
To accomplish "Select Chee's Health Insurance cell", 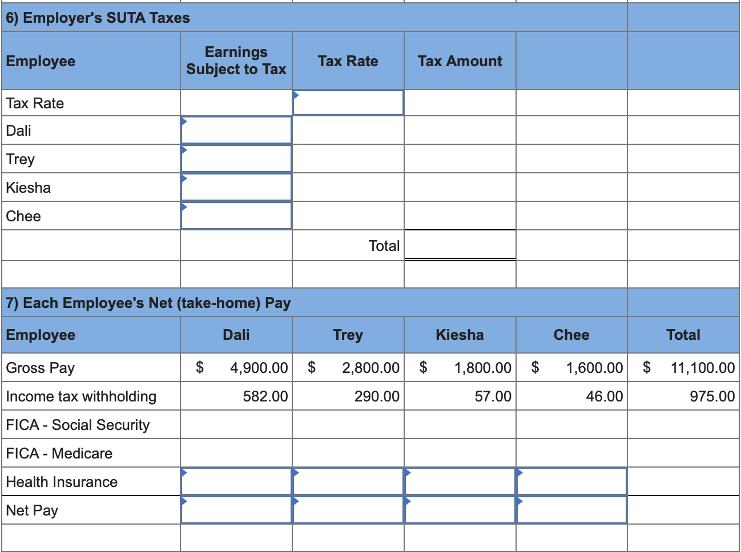I will click(571, 481).
